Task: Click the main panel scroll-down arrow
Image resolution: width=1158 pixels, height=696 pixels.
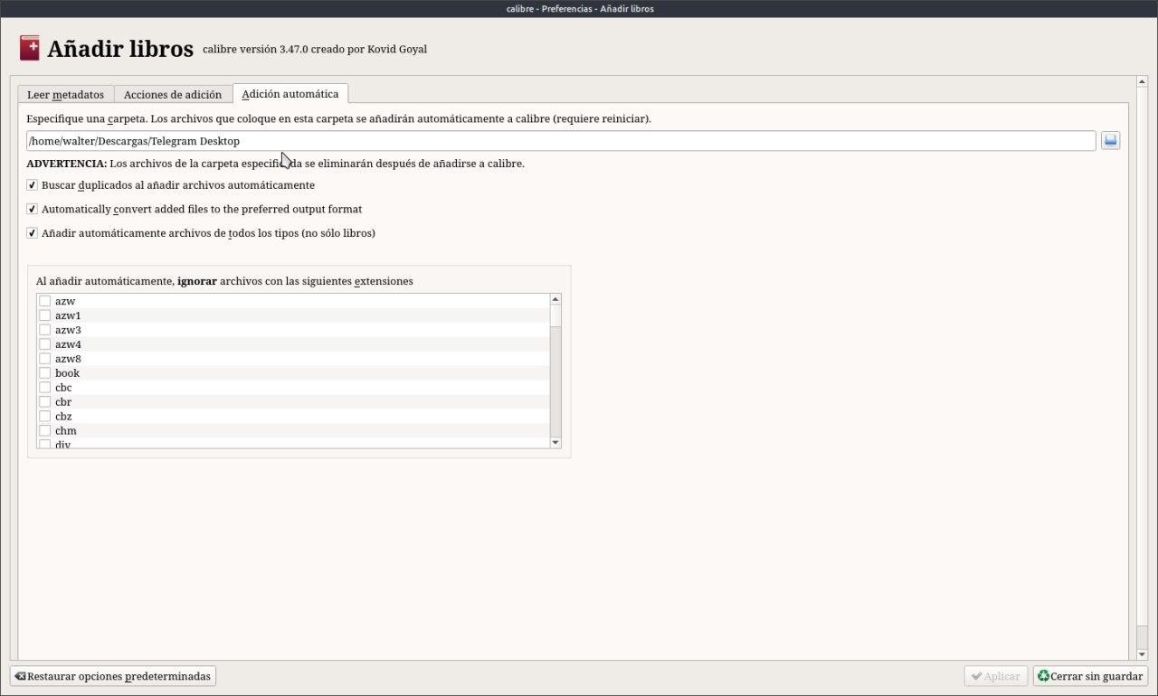Action: pos(1143,654)
